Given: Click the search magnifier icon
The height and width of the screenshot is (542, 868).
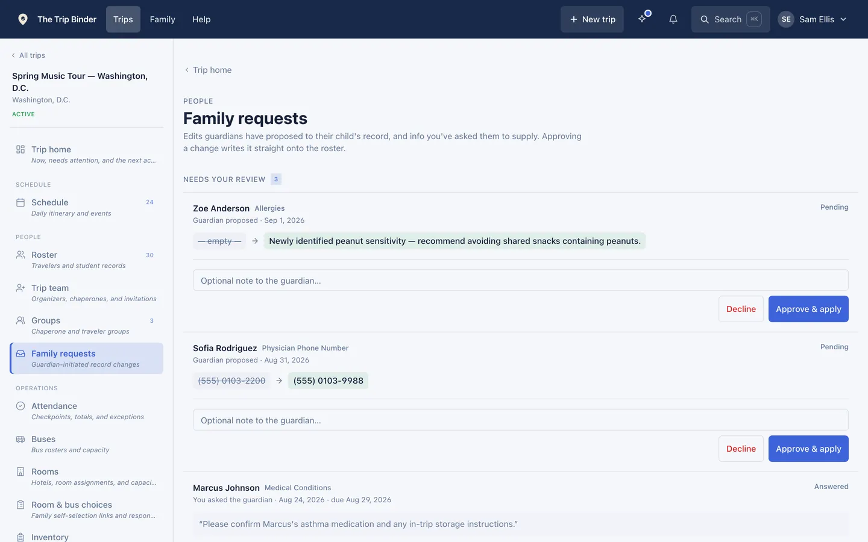Looking at the screenshot, I should [x=704, y=19].
